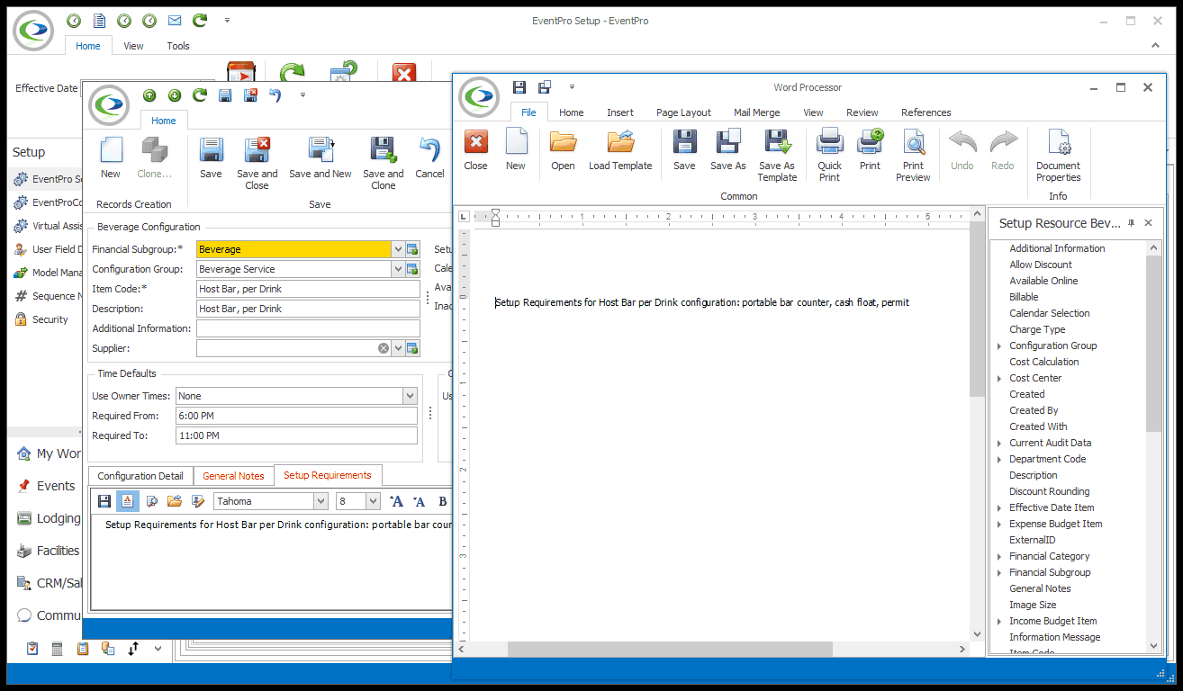Click the up-down arrows icon in bottom navigation strip
The width and height of the screenshot is (1183, 691).
133,648
